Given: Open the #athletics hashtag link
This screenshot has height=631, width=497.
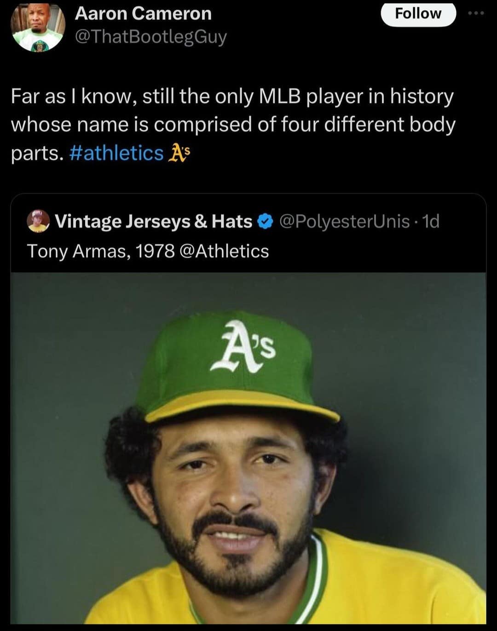Looking at the screenshot, I should tap(116, 153).
